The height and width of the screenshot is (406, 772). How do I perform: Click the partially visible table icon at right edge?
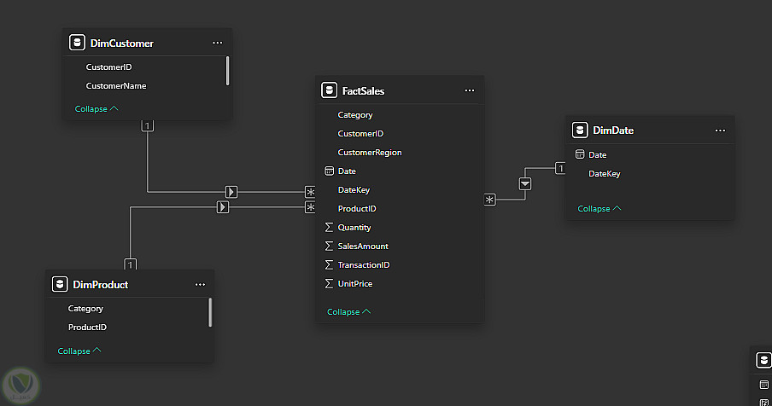point(763,360)
